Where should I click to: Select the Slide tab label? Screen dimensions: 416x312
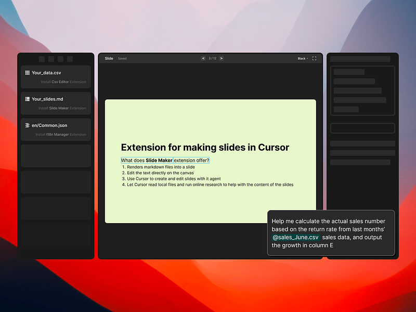coord(109,58)
